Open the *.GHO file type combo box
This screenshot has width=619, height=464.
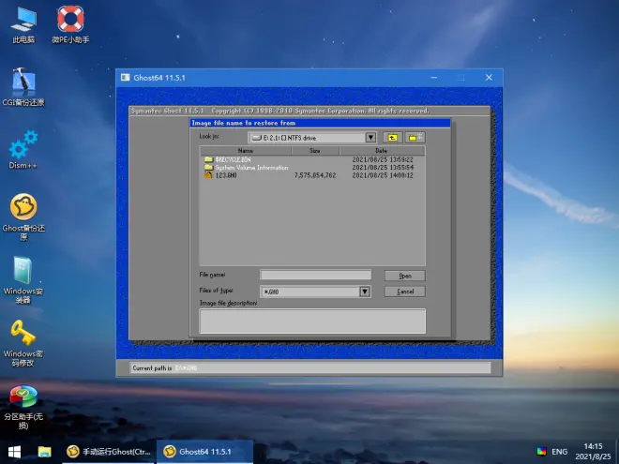[315, 292]
